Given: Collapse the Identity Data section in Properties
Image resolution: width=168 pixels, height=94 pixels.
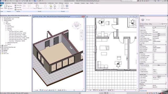Looking at the screenshot, I should click(166, 75).
